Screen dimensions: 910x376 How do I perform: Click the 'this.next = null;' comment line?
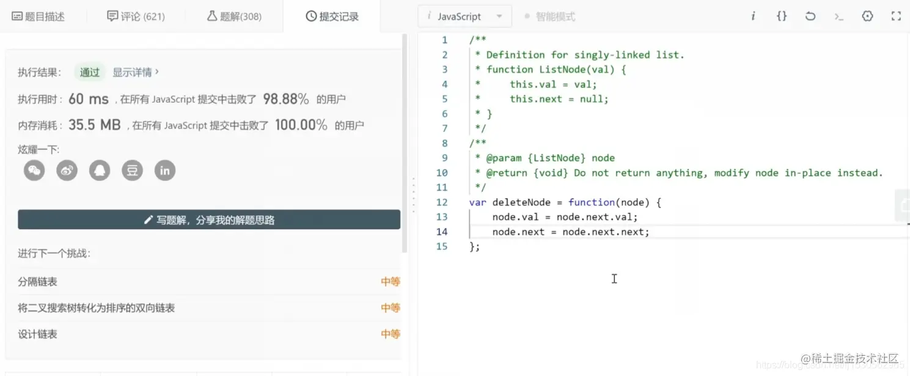[x=559, y=99]
